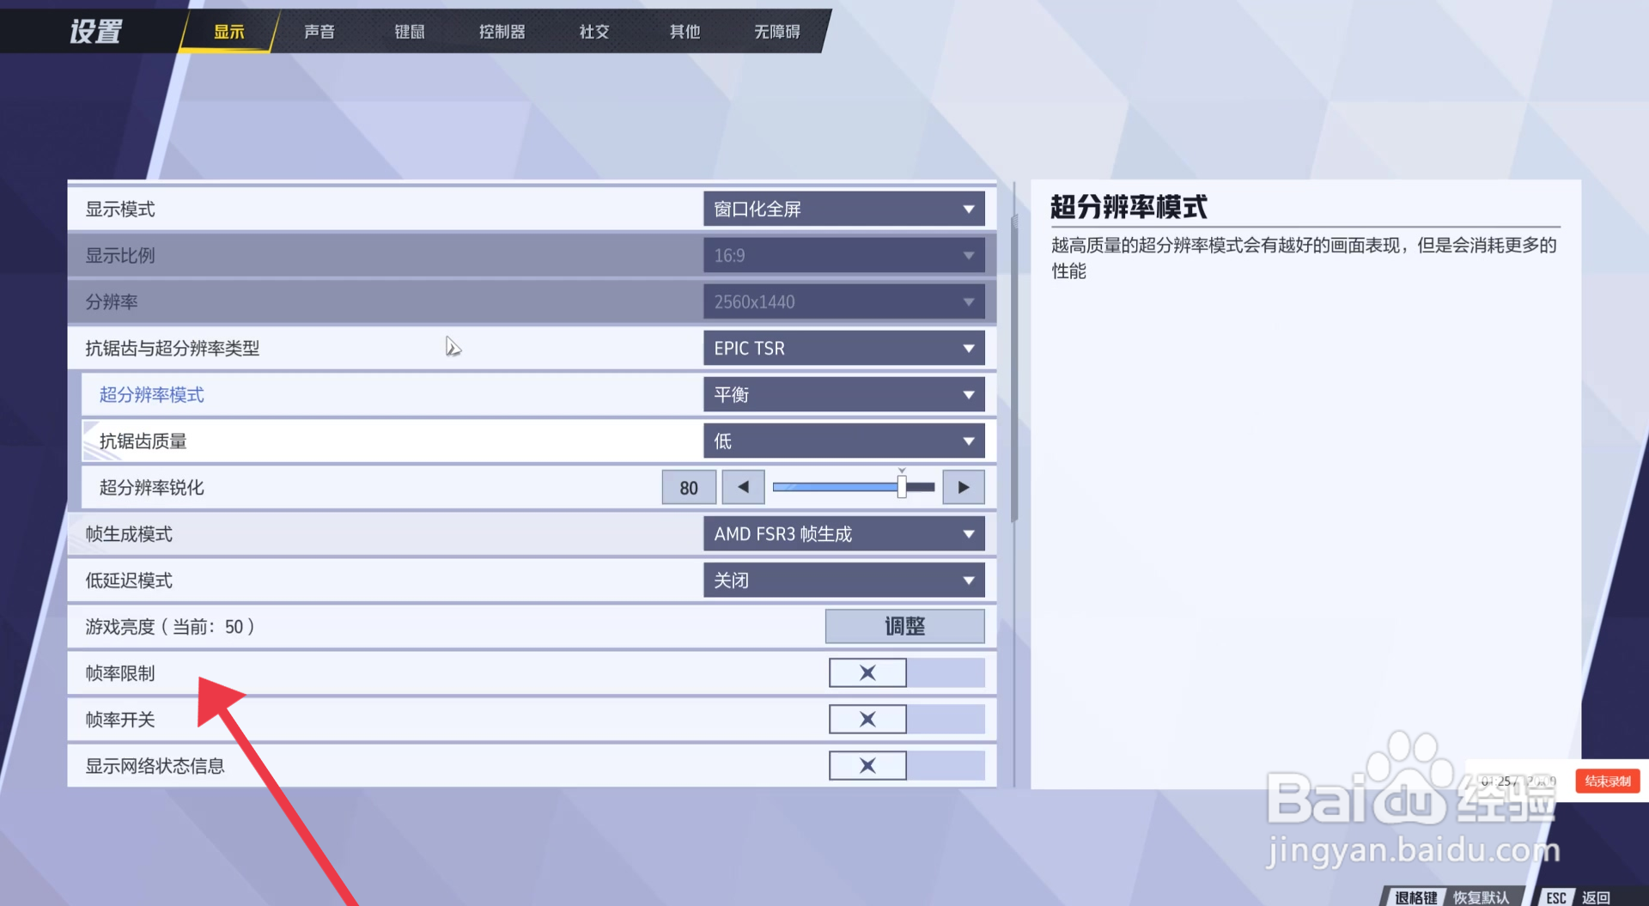
Task: Go to the 社交 tab
Action: coord(594,32)
